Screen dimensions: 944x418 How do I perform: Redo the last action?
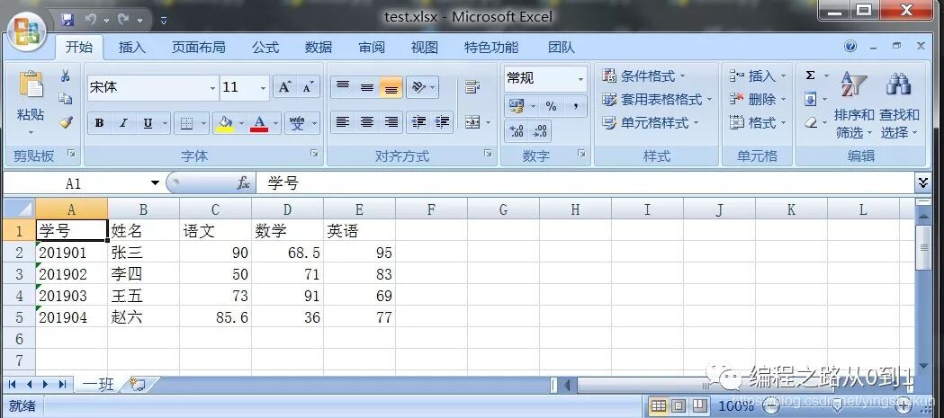(124, 20)
